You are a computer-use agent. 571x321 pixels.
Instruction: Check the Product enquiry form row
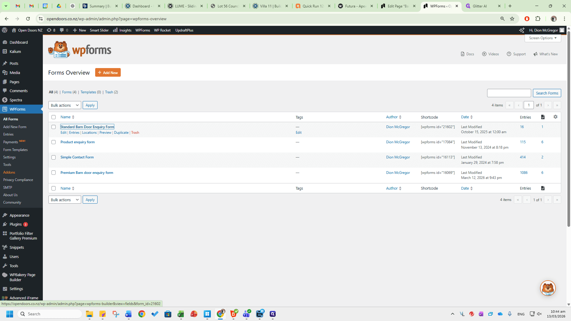click(x=54, y=142)
